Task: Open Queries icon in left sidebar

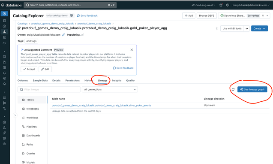Action: tap(4, 62)
